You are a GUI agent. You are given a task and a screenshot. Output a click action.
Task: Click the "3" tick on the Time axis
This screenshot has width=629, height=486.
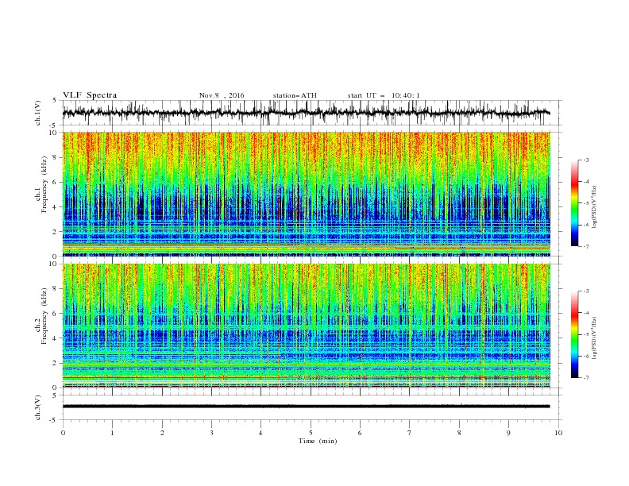tap(211, 433)
